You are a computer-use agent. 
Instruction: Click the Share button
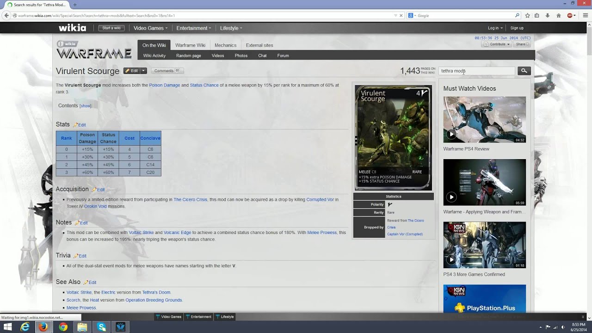522,44
